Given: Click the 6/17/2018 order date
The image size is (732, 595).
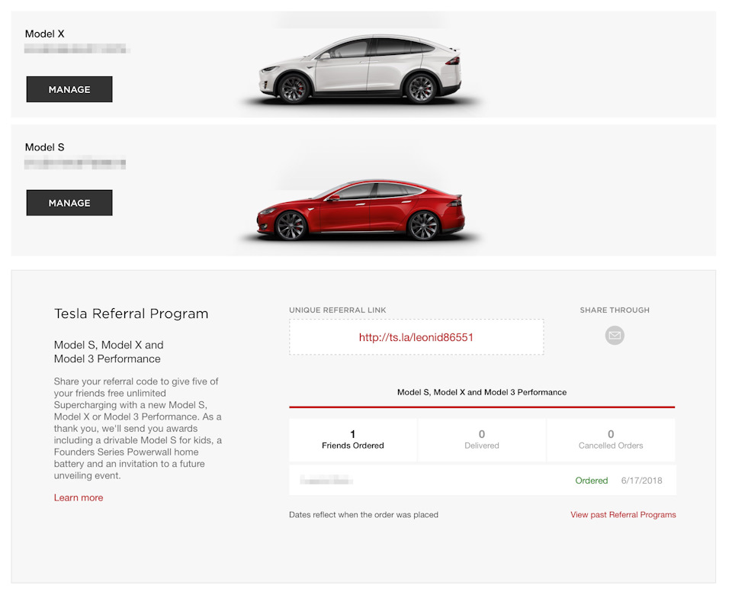Looking at the screenshot, I should pos(641,481).
